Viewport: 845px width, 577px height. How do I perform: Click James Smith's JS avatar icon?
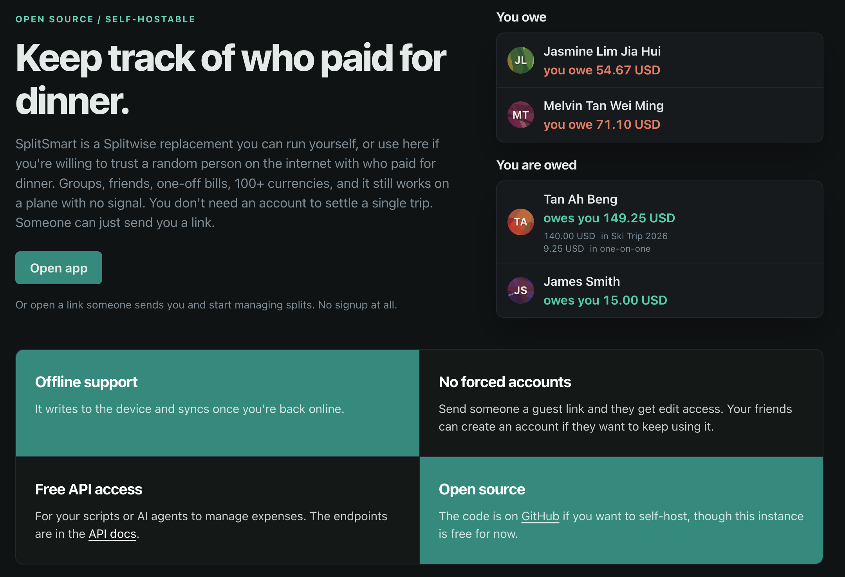point(520,290)
